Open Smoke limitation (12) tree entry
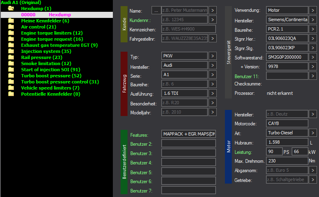This screenshot has width=319, height=197. pos(46,63)
